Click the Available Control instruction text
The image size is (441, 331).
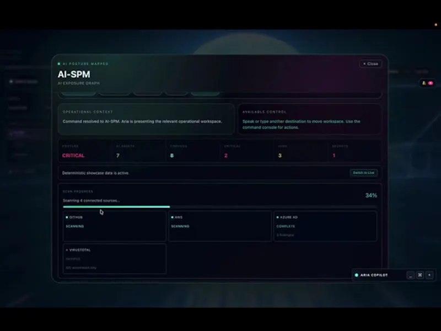coord(301,124)
